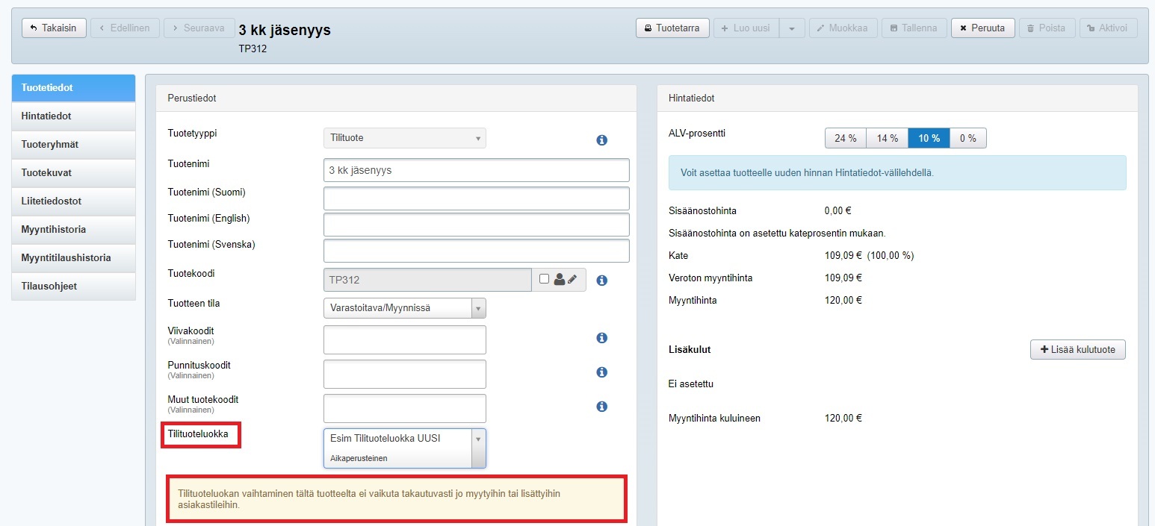Click the info icon beside Punnituskoodit field
Screen dimensions: 1155x526
coord(601,372)
